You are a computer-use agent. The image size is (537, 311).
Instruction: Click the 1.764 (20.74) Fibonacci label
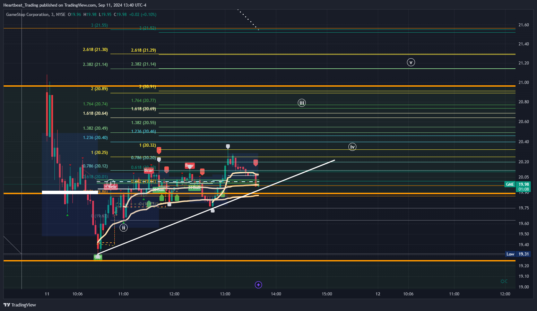[x=95, y=104]
